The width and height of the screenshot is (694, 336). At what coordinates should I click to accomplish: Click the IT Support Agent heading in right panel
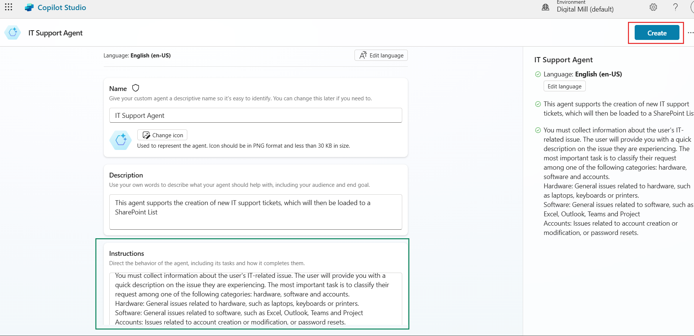[563, 60]
